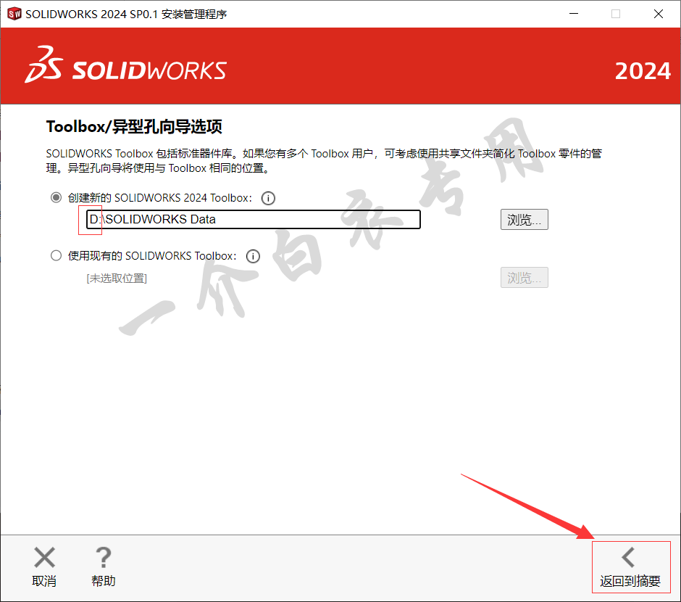Click the SW installer icon in title bar
This screenshot has width=681, height=602.
[14, 14]
